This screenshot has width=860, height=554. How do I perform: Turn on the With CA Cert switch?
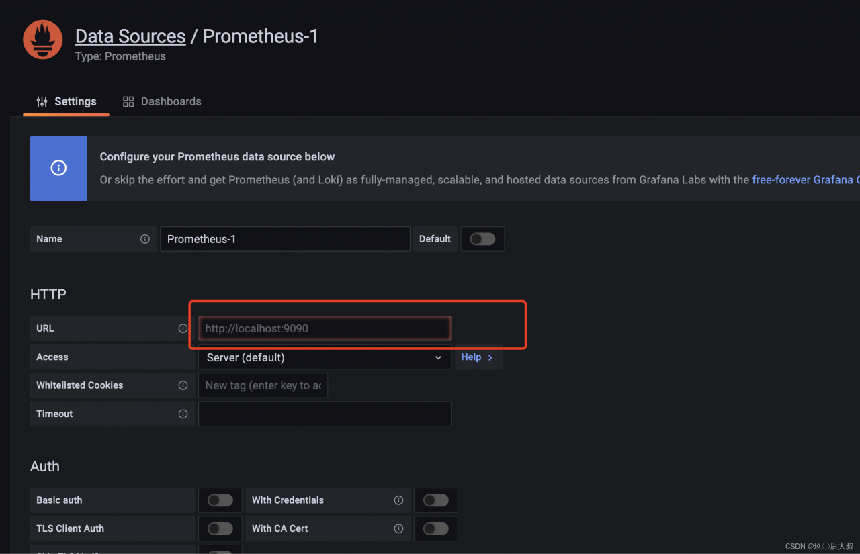tap(436, 528)
